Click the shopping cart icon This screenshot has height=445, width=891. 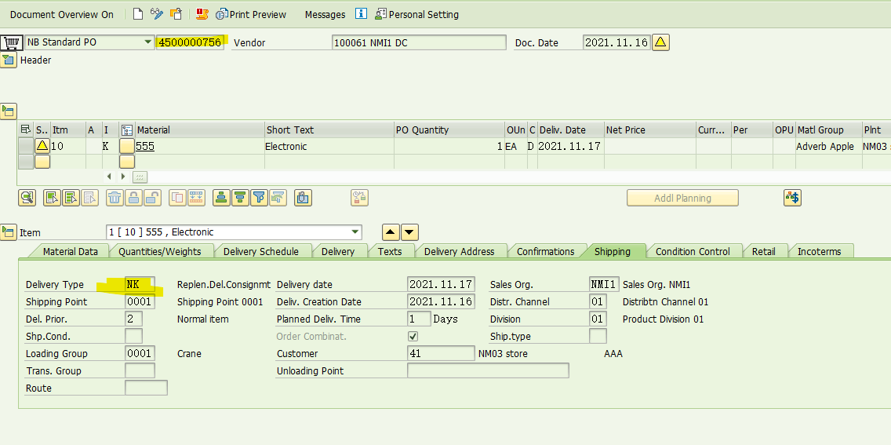pos(10,42)
